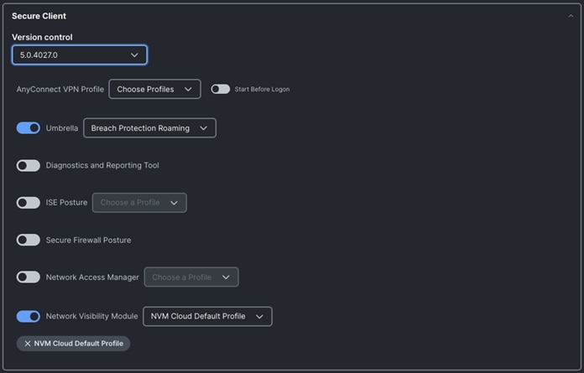Open the Version control 5.0.4027.0 dropdown

coord(80,55)
